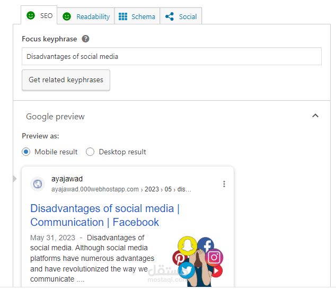The height and width of the screenshot is (289, 336).
Task: Click the small gray arrow beside the preview card
Action: pyautogui.click(x=15, y=179)
